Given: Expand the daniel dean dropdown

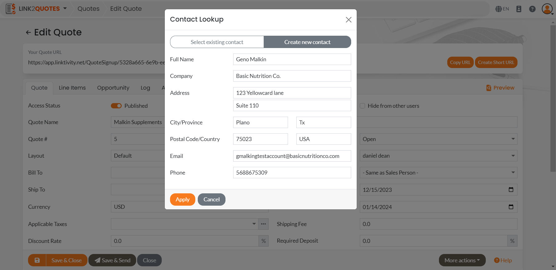Looking at the screenshot, I should 438,156.
